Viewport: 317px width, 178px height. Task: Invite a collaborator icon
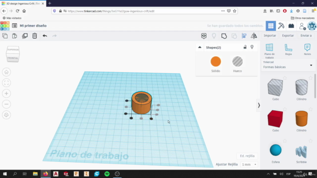click(303, 26)
